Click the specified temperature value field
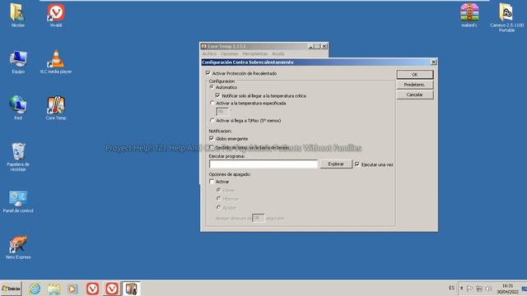The image size is (527, 296). click(x=222, y=112)
